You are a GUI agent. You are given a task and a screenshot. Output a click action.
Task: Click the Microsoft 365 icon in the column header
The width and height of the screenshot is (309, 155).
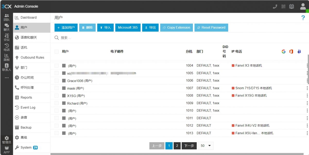coord(291,51)
